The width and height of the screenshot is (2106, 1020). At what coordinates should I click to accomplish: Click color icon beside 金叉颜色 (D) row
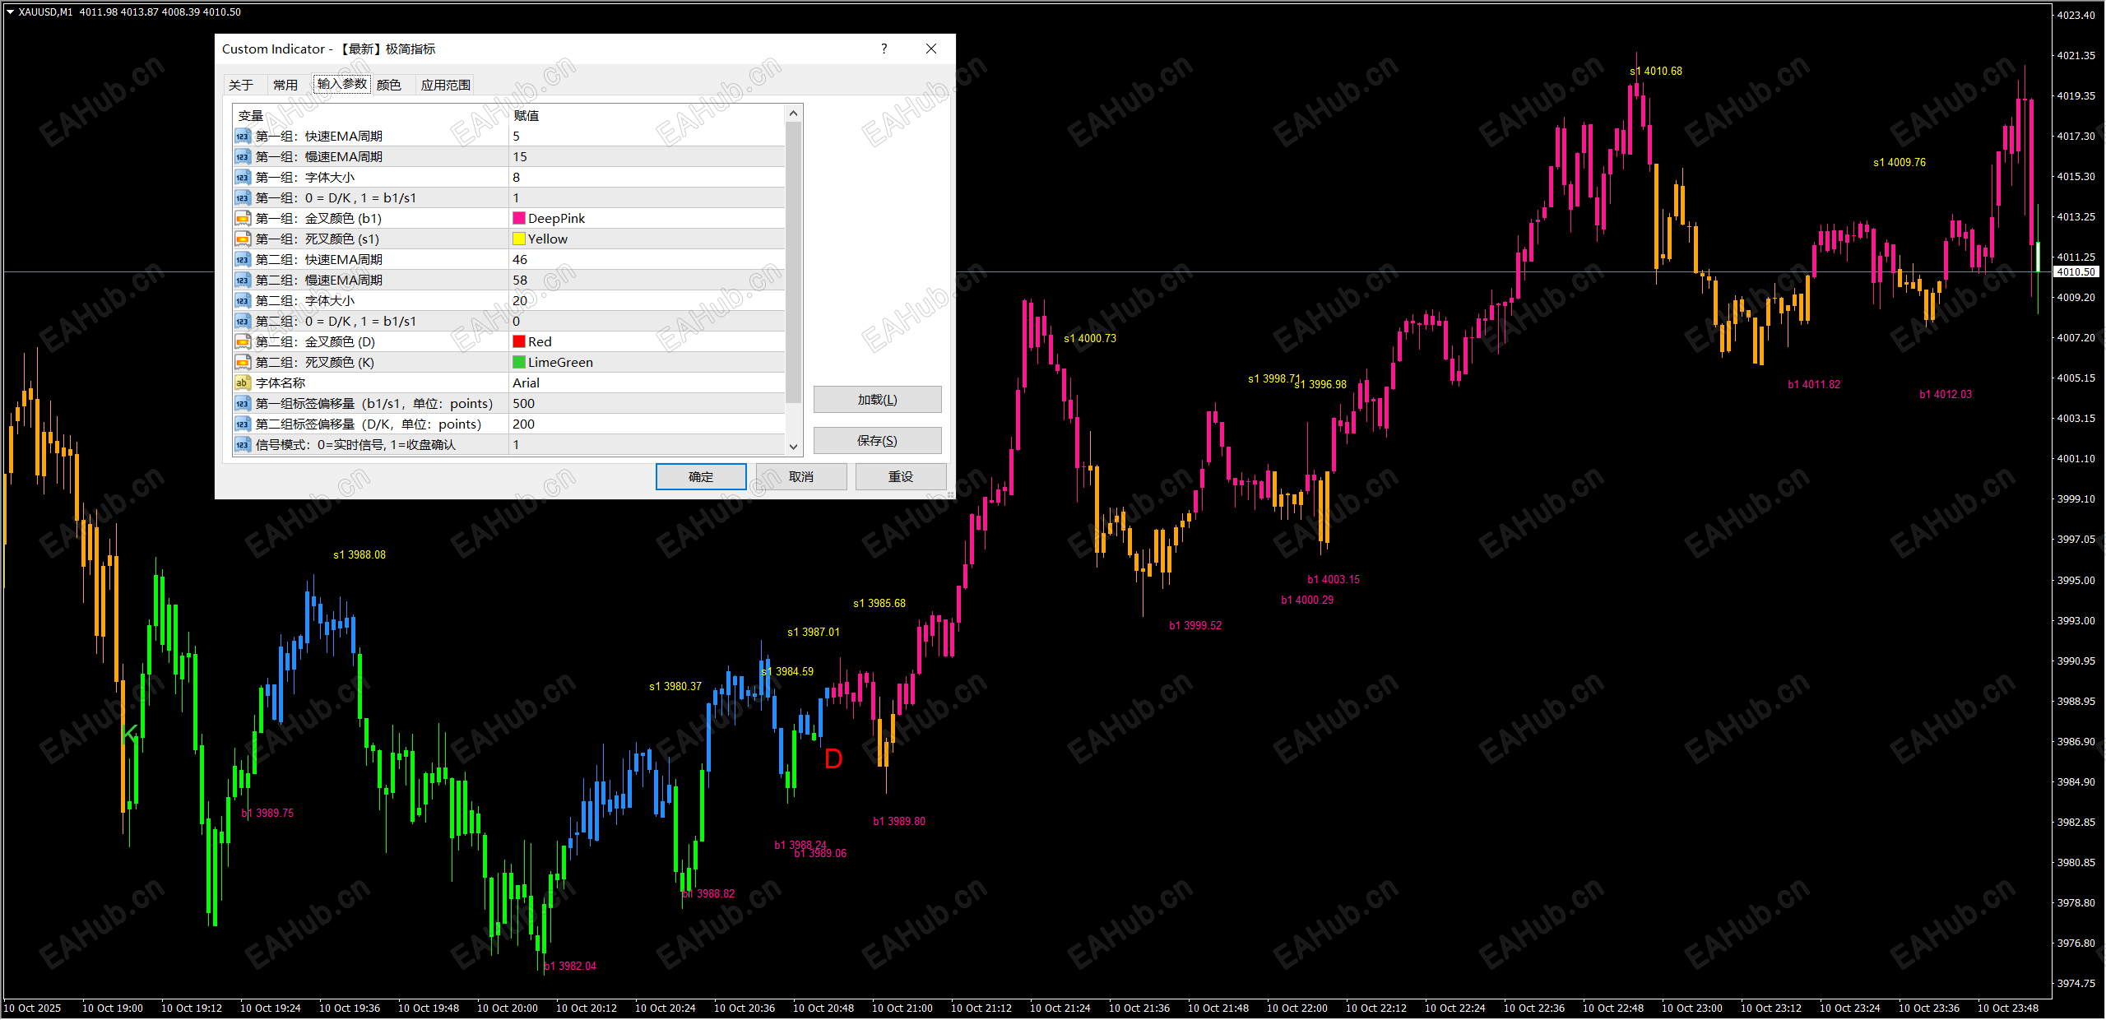(x=243, y=342)
